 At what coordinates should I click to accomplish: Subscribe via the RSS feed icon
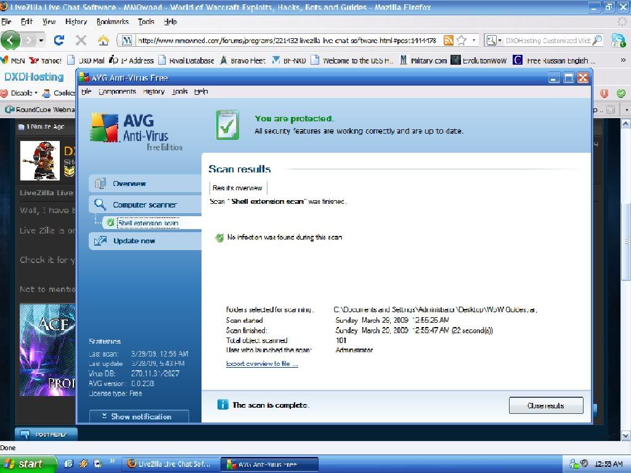[449, 40]
